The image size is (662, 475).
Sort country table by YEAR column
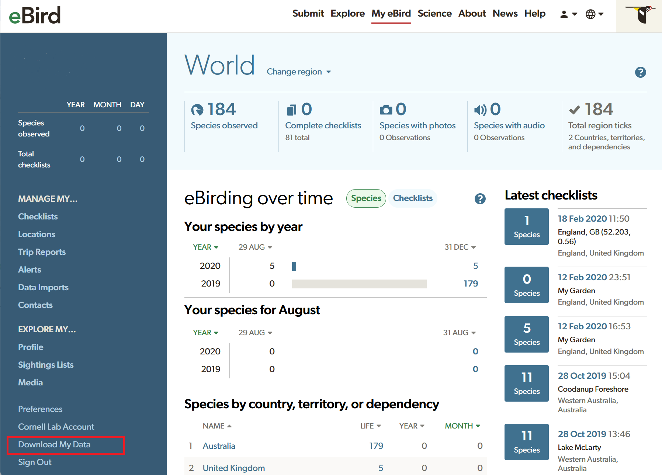tap(412, 426)
